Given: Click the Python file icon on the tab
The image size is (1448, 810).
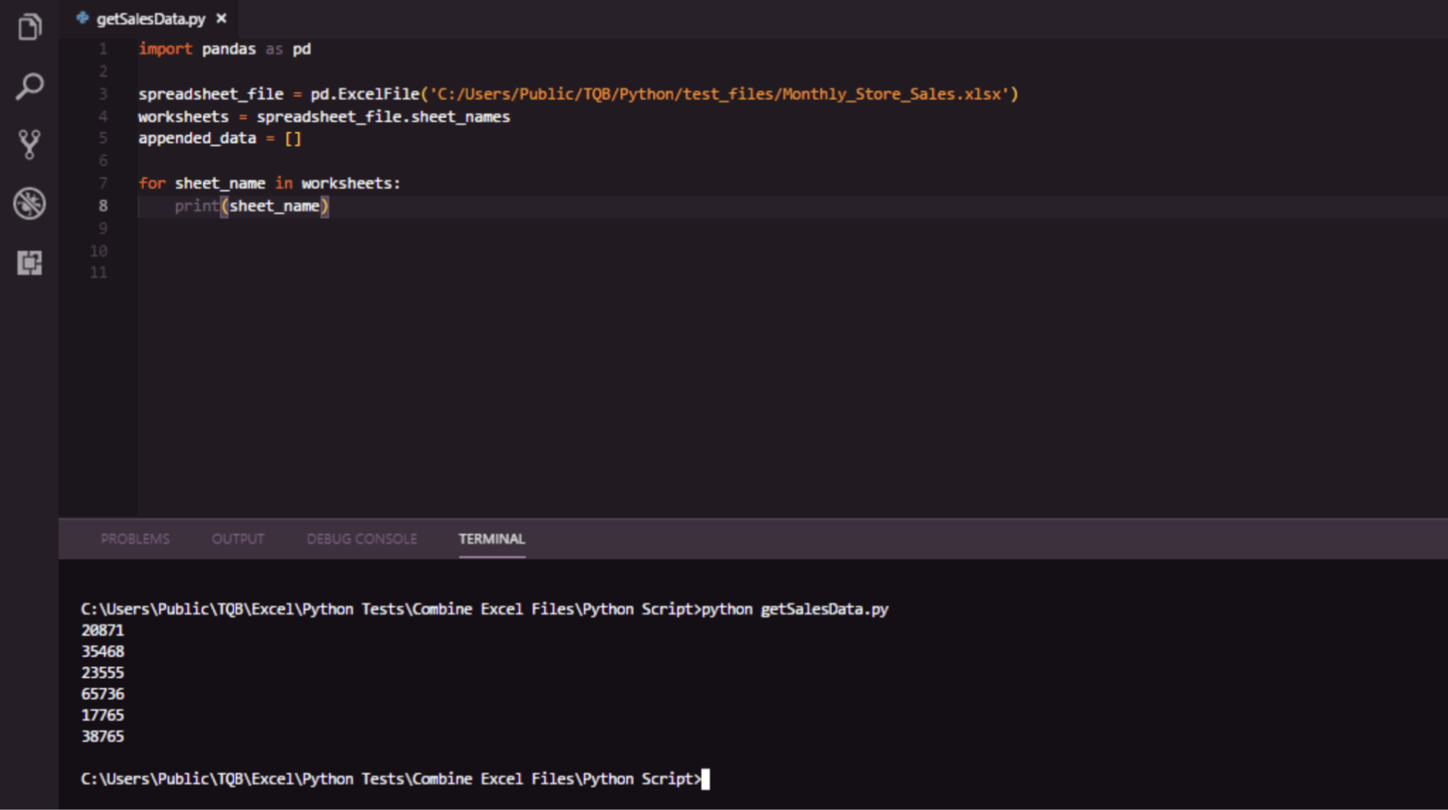Looking at the screenshot, I should pyautogui.click(x=82, y=18).
